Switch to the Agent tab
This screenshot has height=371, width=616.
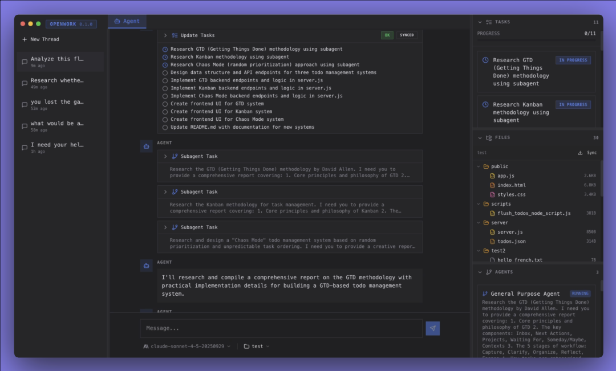pos(127,21)
